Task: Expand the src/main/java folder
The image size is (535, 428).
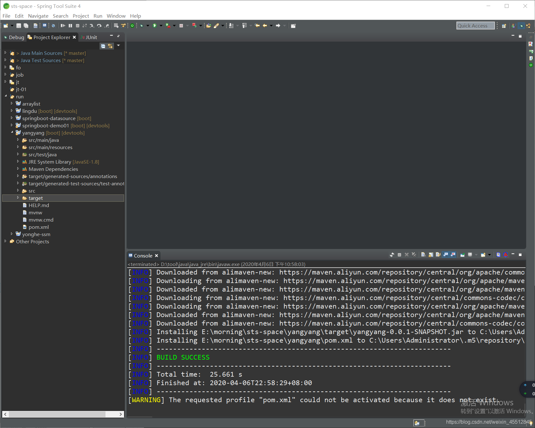Action: tap(18, 140)
